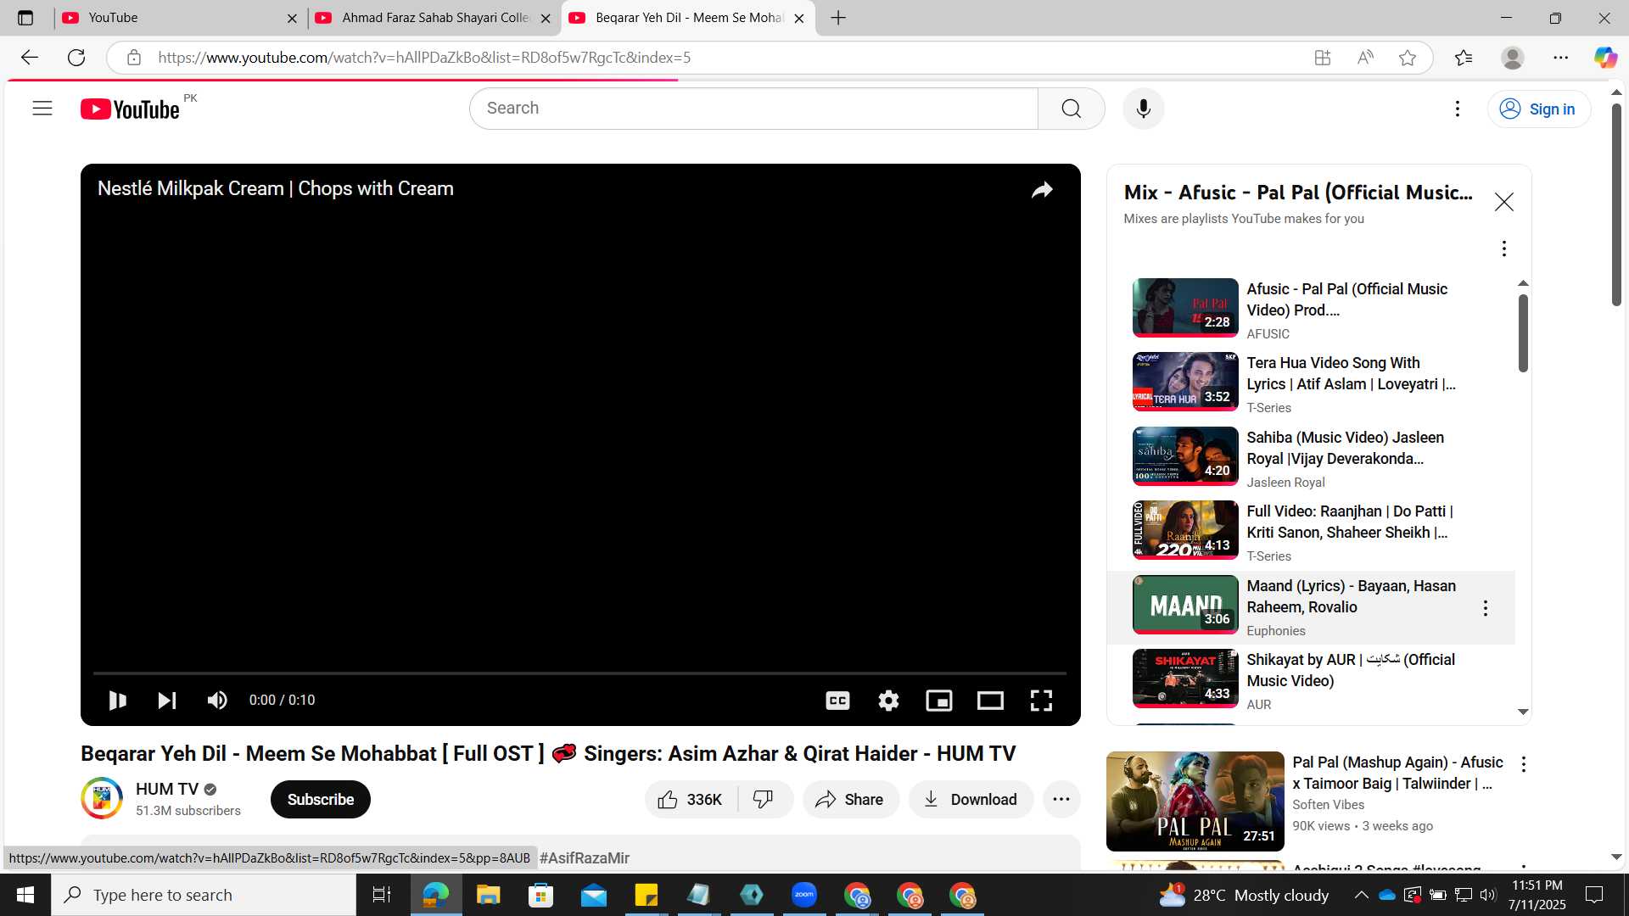Play Afusic - Pal Pal from the mix
1629x916 pixels.
[1311, 309]
